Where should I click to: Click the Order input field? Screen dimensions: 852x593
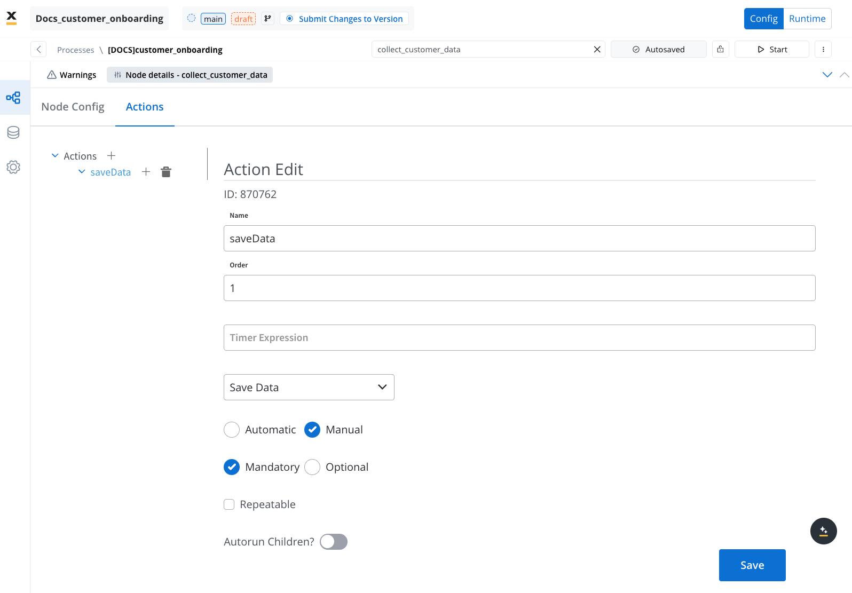point(519,288)
